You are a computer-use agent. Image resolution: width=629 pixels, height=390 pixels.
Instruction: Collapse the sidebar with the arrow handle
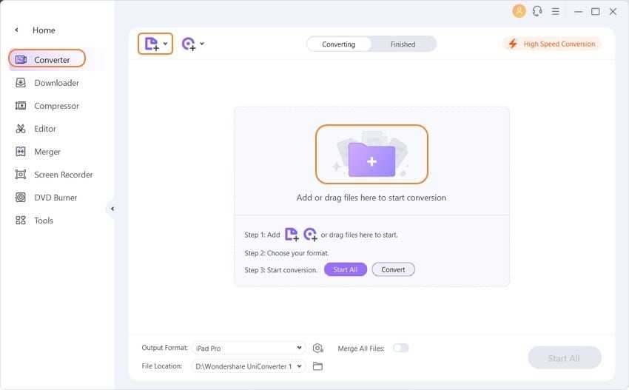pos(112,209)
